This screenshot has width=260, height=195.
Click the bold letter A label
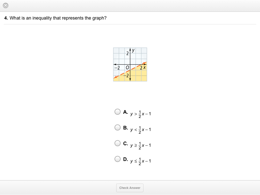point(125,112)
